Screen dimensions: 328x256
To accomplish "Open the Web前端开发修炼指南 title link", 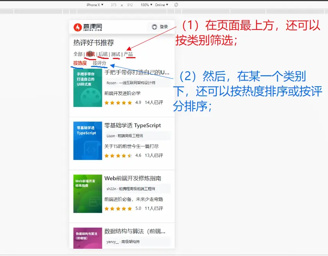I will point(133,178).
